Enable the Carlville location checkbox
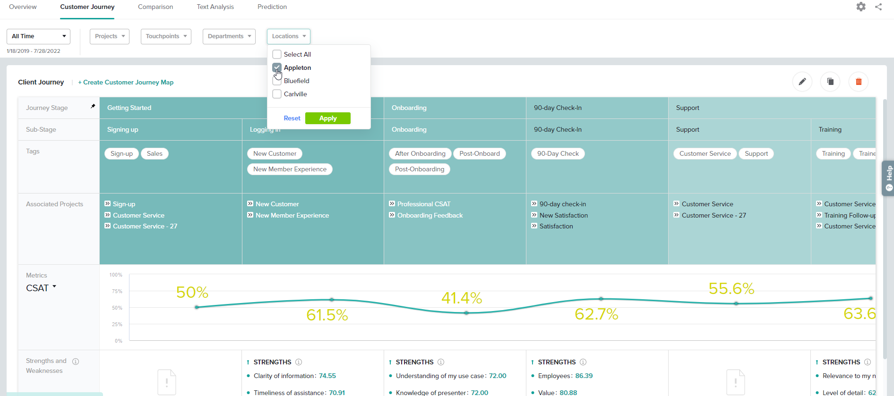This screenshot has width=894, height=396. tap(277, 94)
